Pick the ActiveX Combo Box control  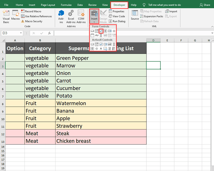coord(97,44)
